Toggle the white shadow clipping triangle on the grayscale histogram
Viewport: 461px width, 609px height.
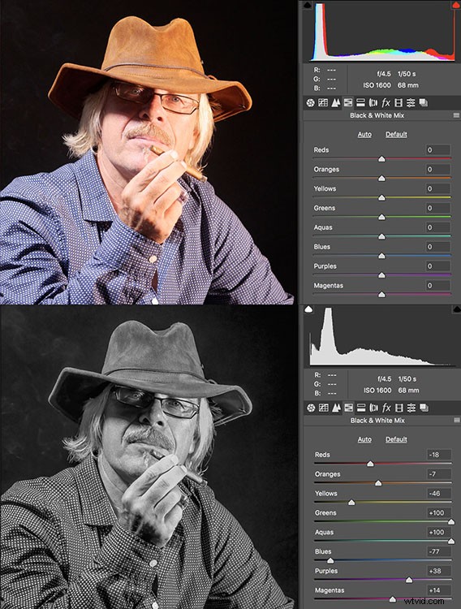click(x=308, y=309)
